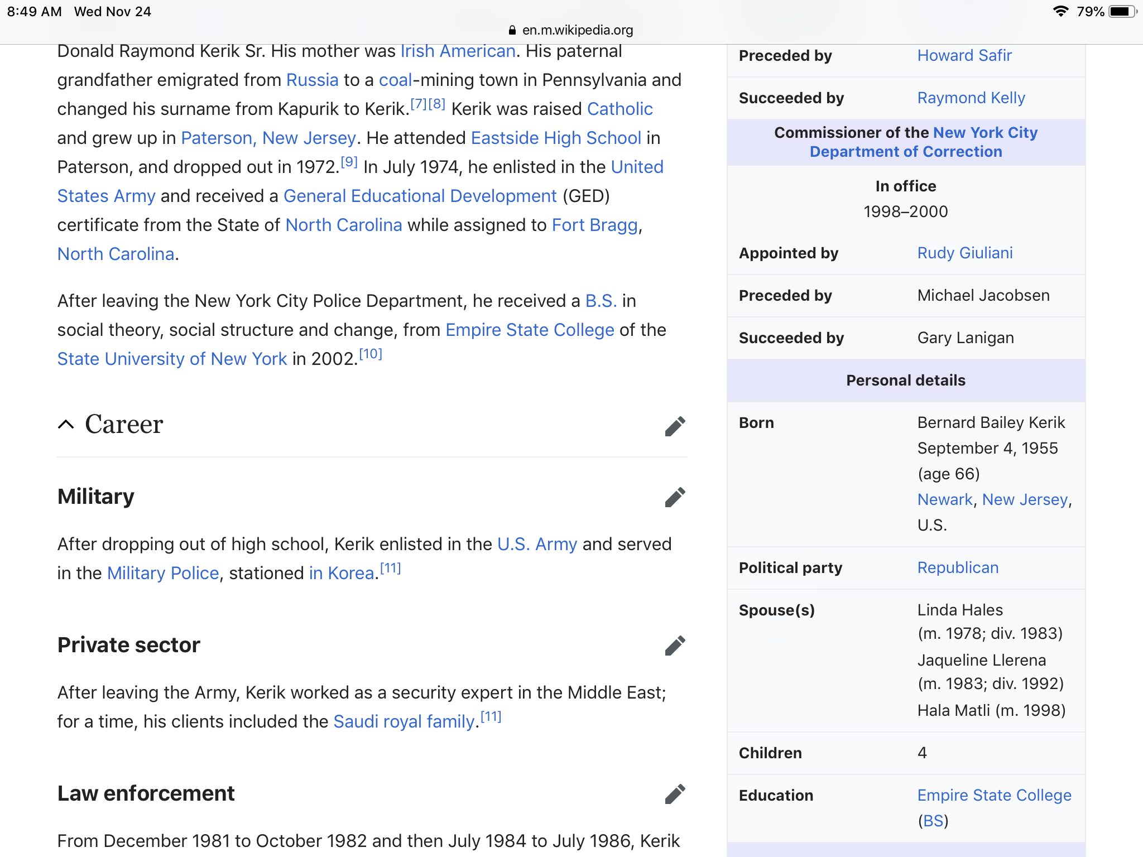Open citation [11] after Saudi royal family
The height and width of the screenshot is (857, 1143).
[x=491, y=716]
